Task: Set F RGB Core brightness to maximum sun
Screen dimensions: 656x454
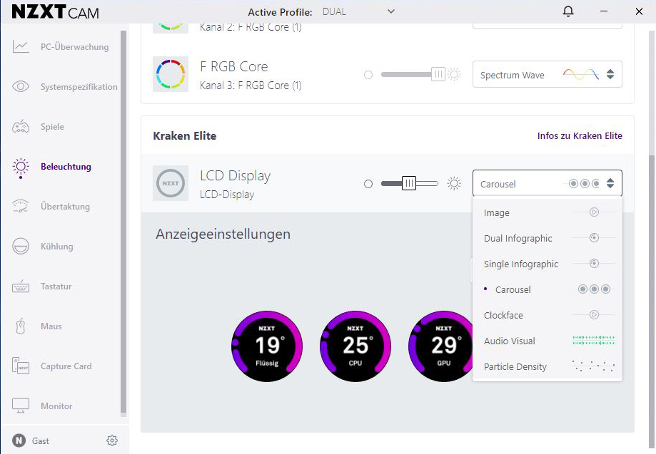Action: [x=454, y=74]
